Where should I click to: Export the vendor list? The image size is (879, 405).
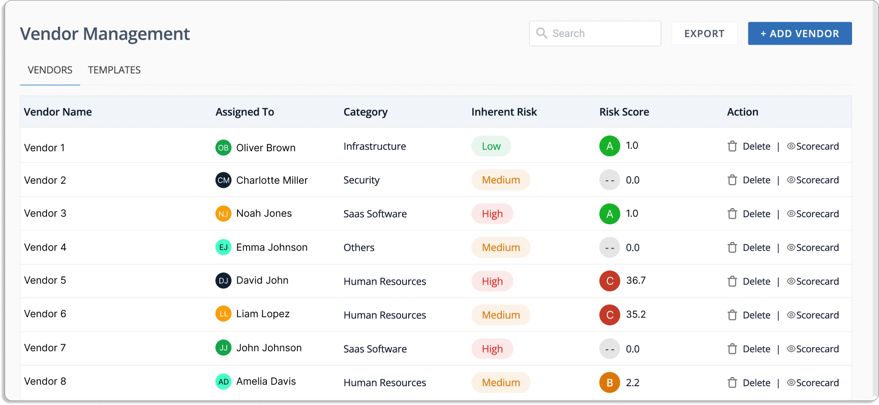click(704, 33)
